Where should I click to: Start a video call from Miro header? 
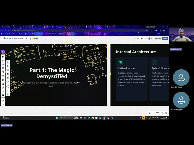tap(145, 39)
